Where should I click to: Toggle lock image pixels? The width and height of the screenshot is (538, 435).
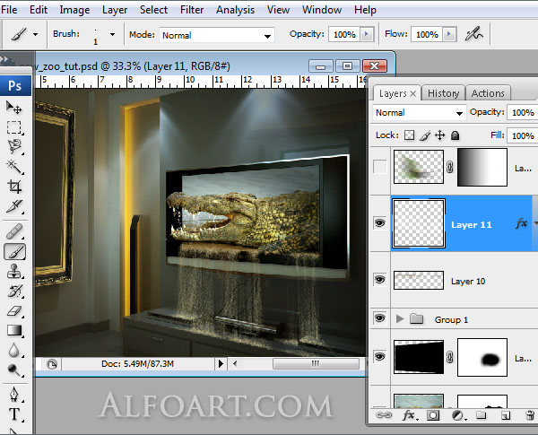425,135
